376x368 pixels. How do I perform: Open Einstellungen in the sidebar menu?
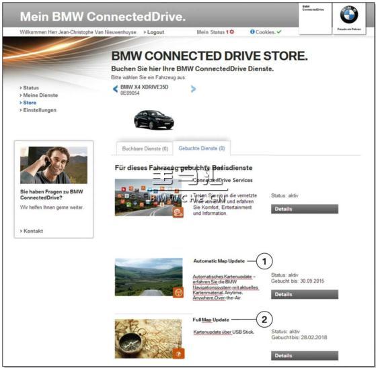pyautogui.click(x=38, y=110)
